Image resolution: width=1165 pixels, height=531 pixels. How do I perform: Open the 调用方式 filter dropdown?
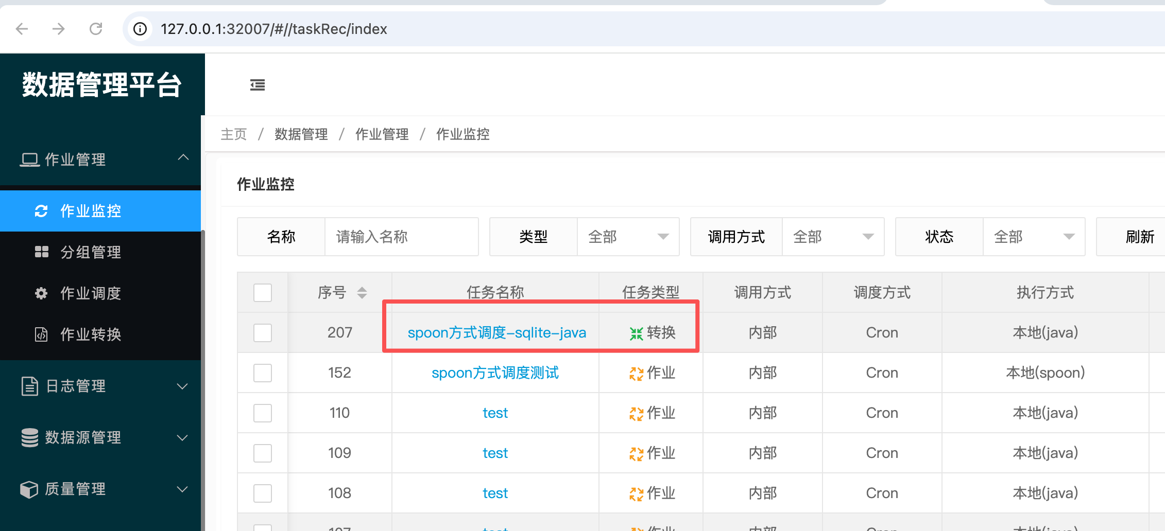click(x=833, y=237)
